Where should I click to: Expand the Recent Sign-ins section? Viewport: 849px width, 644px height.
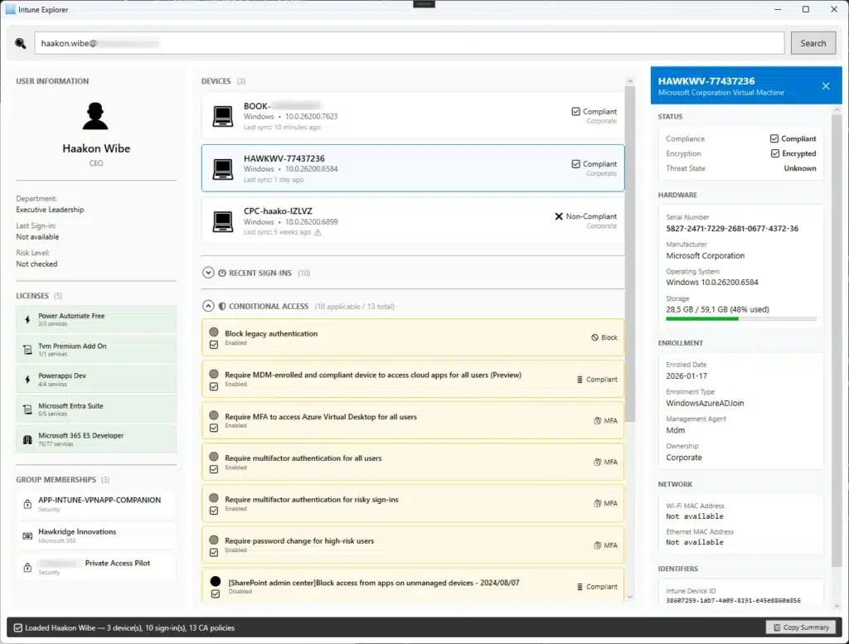pyautogui.click(x=207, y=273)
